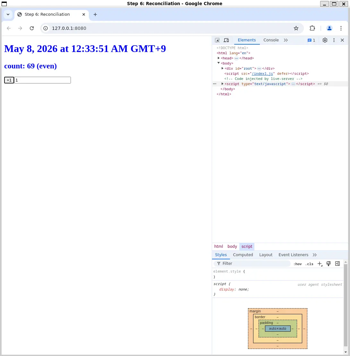The image size is (350, 356).
Task: Open the Layout tab
Action: [x=266, y=255]
